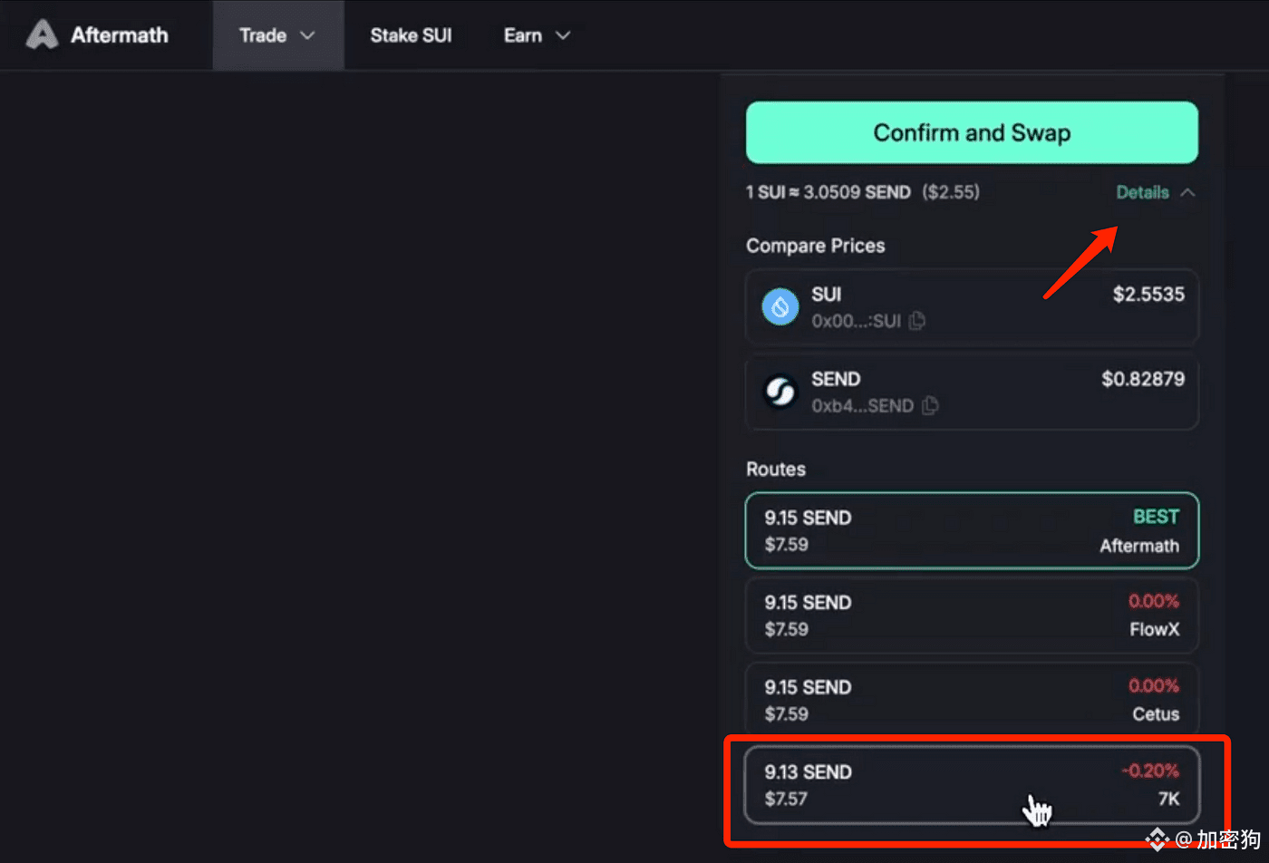The width and height of the screenshot is (1269, 863).
Task: Click the SEND token icon
Action: point(780,392)
